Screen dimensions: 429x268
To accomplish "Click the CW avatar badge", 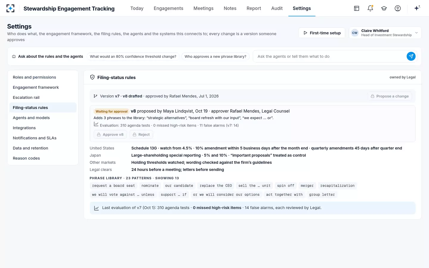I will 355,33.
